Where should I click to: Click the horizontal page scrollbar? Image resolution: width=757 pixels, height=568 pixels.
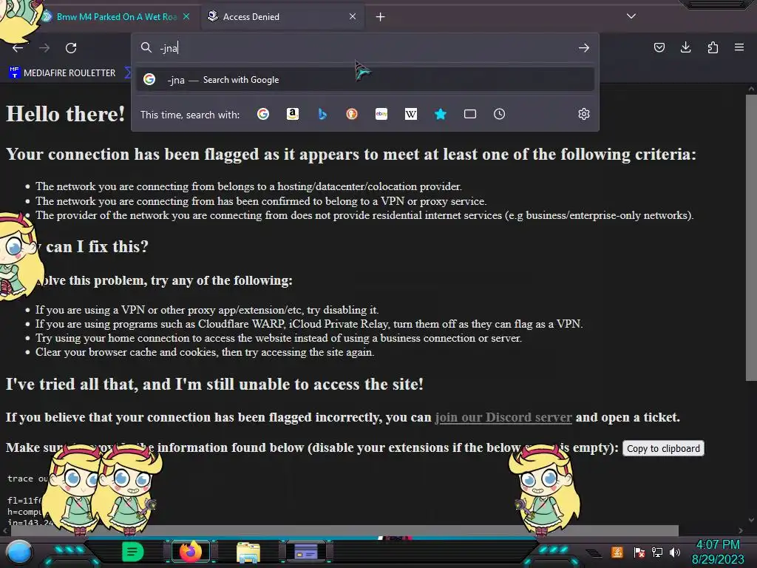[344, 530]
